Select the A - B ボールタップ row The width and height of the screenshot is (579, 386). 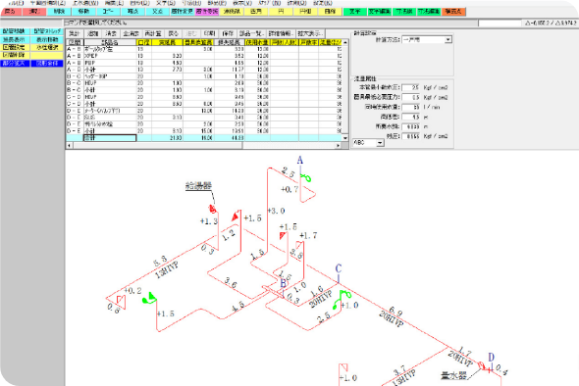(x=204, y=49)
